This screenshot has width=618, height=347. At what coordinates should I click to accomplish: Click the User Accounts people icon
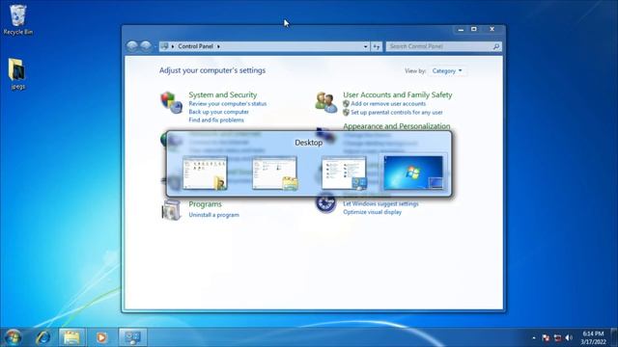pyautogui.click(x=326, y=102)
